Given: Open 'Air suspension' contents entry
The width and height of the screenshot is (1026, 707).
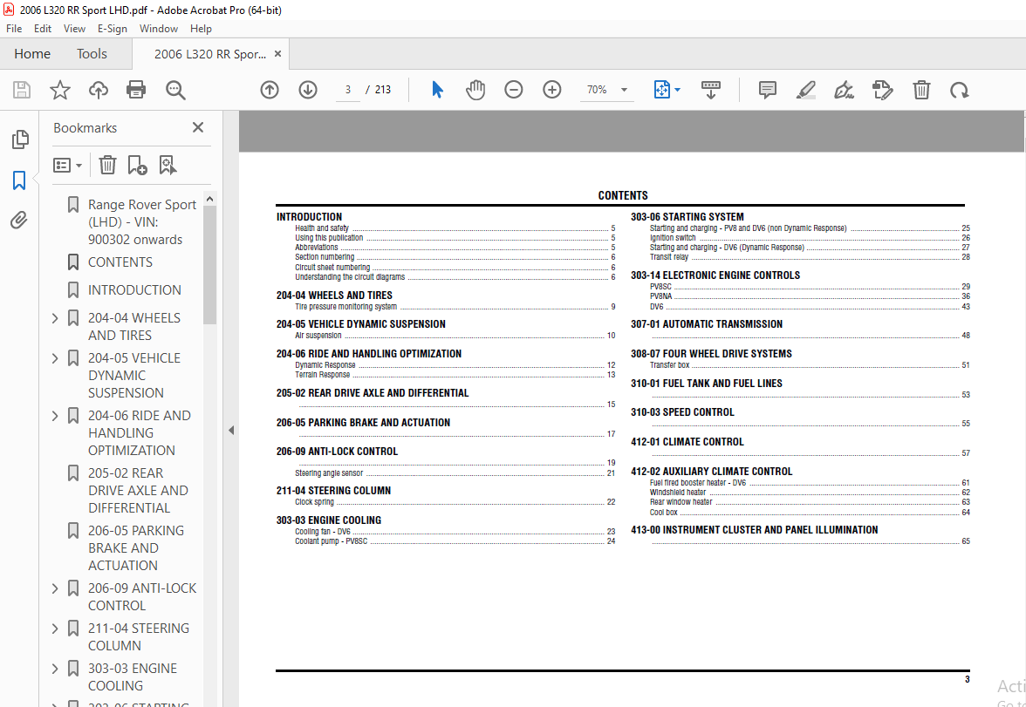Looking at the screenshot, I should (x=318, y=336).
